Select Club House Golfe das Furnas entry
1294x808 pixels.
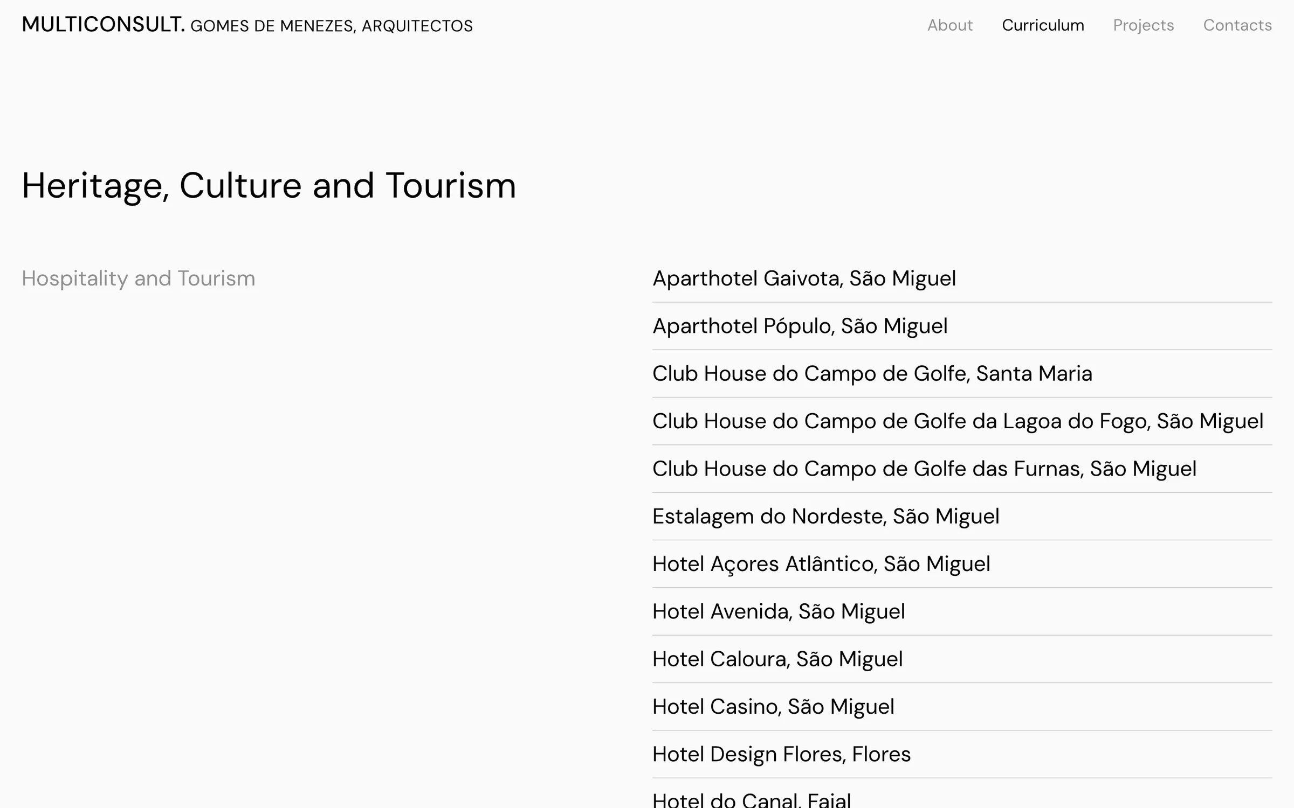924,469
